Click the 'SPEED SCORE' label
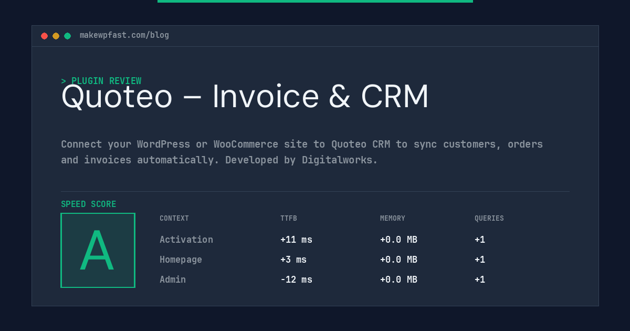The width and height of the screenshot is (630, 331). (x=89, y=204)
